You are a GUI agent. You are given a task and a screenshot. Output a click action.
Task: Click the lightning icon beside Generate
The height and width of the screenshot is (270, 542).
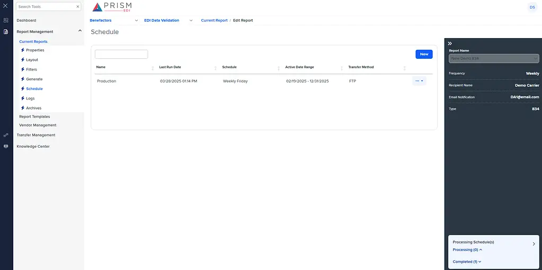(23, 79)
